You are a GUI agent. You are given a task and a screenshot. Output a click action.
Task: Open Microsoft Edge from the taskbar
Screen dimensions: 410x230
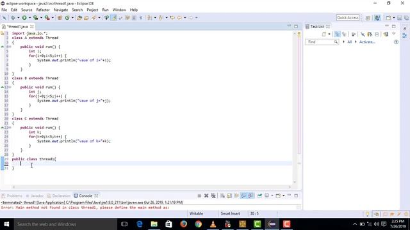[140, 224]
